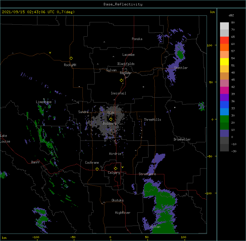Click the yellow diamond marker at Calgary
This screenshot has width=246, height=241.
[116, 169]
